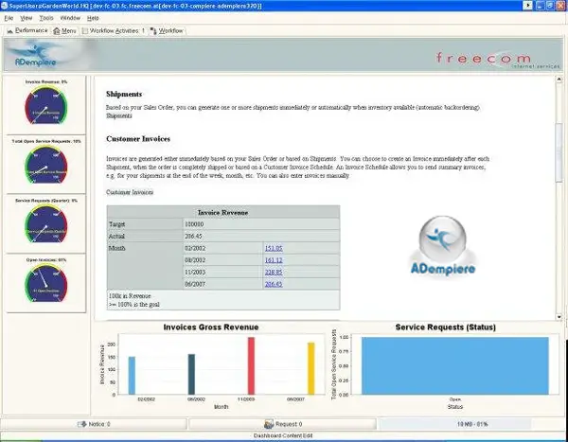Image resolution: width=568 pixels, height=442 pixels.
Task: Open the Window menu
Action: click(70, 18)
